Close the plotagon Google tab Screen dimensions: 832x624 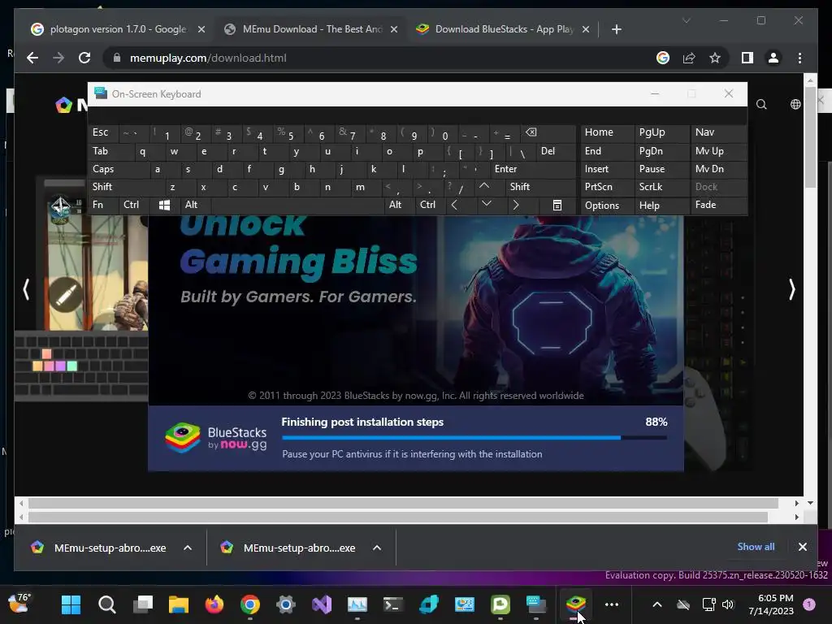201,29
